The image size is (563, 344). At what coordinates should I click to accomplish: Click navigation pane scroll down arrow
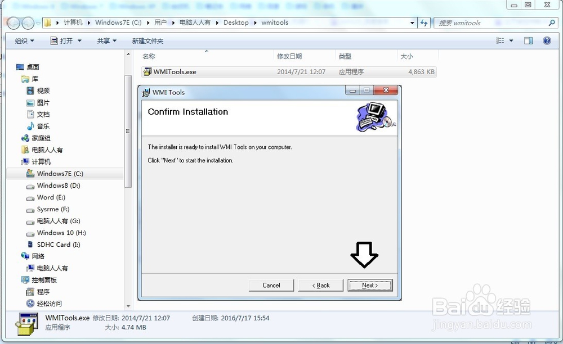(x=128, y=306)
